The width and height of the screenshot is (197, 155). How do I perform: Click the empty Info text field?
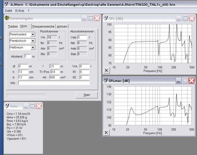tap(54, 83)
